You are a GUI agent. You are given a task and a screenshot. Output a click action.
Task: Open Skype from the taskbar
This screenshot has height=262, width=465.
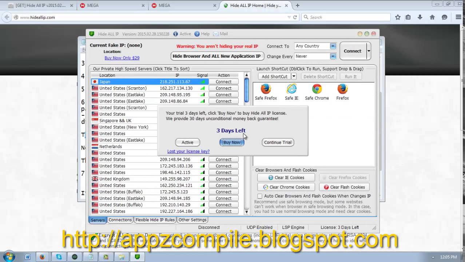click(x=59, y=257)
